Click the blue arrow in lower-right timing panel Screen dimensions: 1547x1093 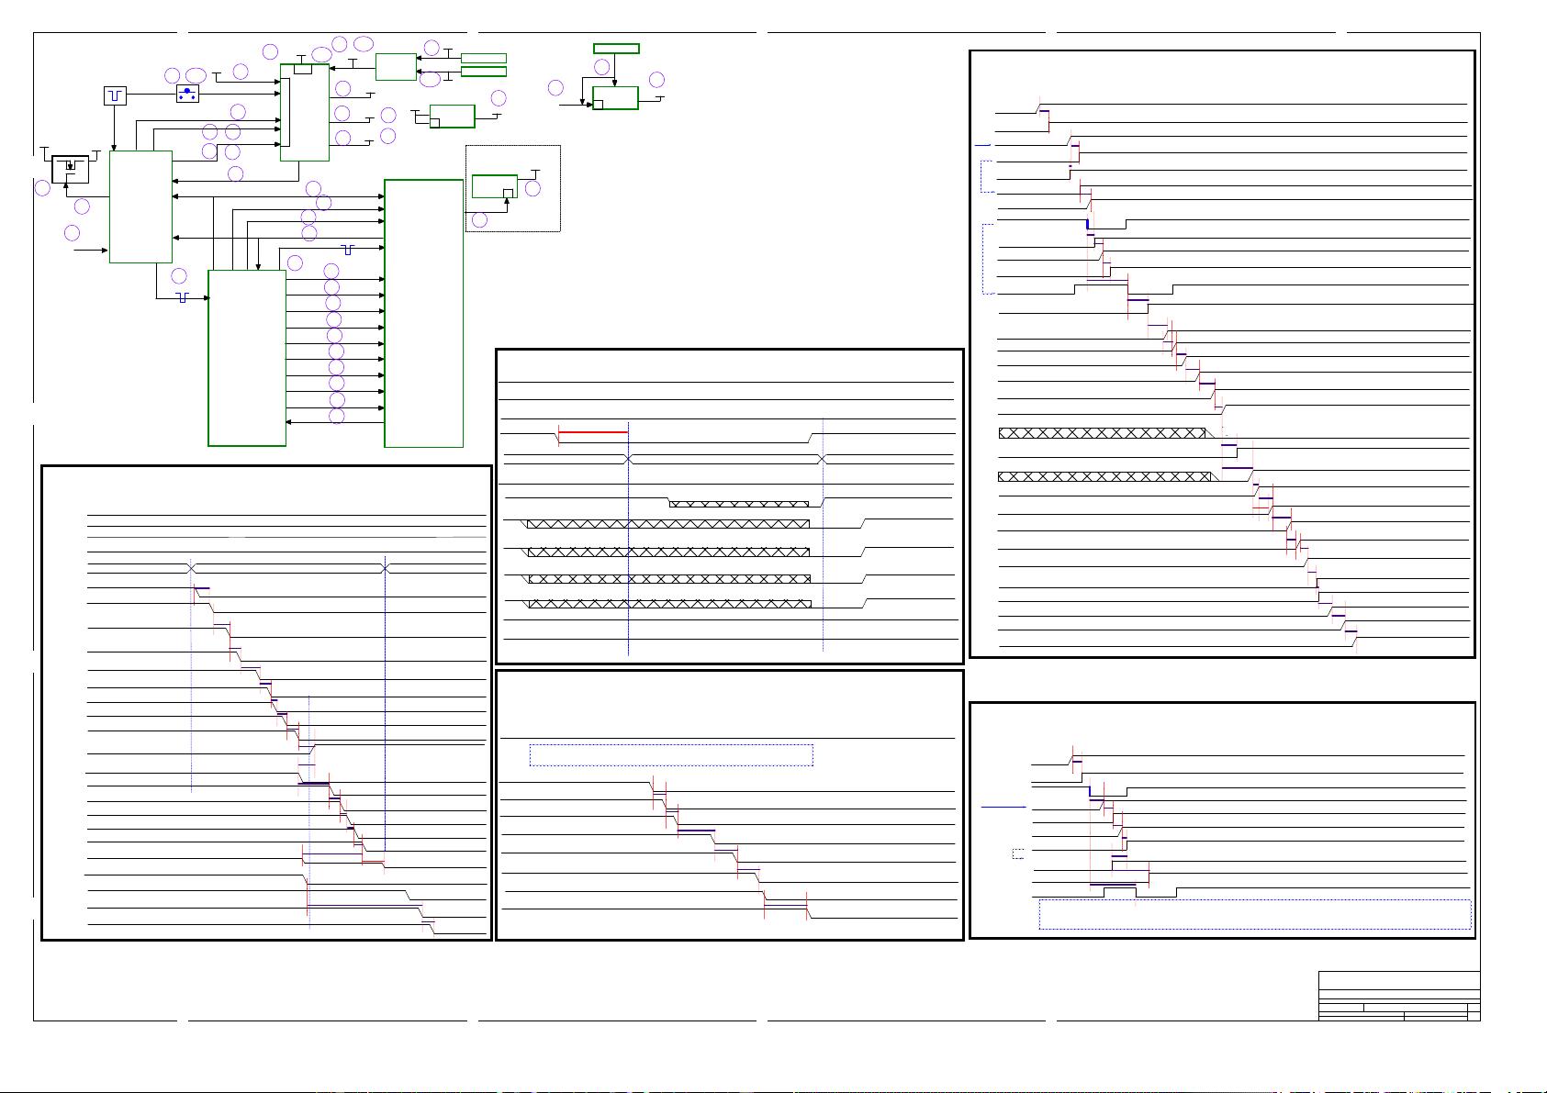(1003, 807)
